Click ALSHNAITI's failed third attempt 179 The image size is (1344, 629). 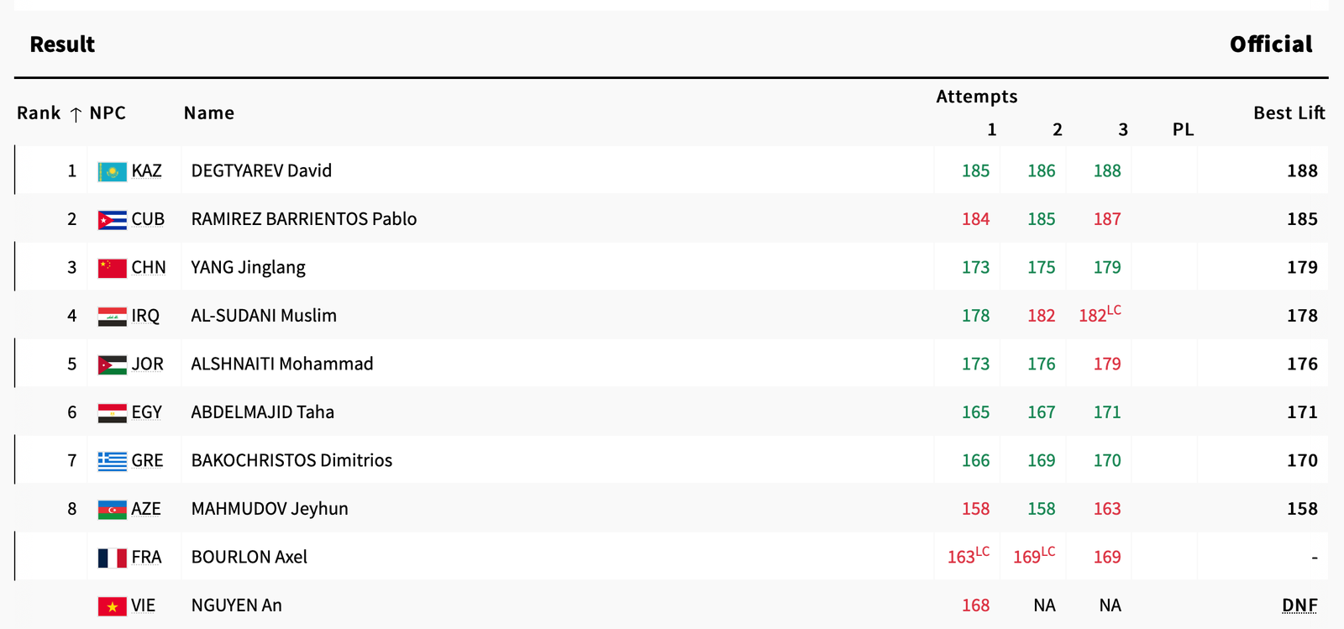(x=1107, y=364)
